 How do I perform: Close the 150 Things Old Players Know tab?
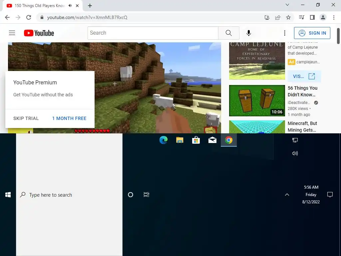(x=77, y=6)
